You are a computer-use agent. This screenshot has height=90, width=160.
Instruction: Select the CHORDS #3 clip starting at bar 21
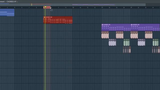pos(145,27)
